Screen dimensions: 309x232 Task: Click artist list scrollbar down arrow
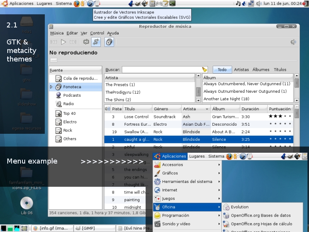pyautogui.click(x=199, y=101)
